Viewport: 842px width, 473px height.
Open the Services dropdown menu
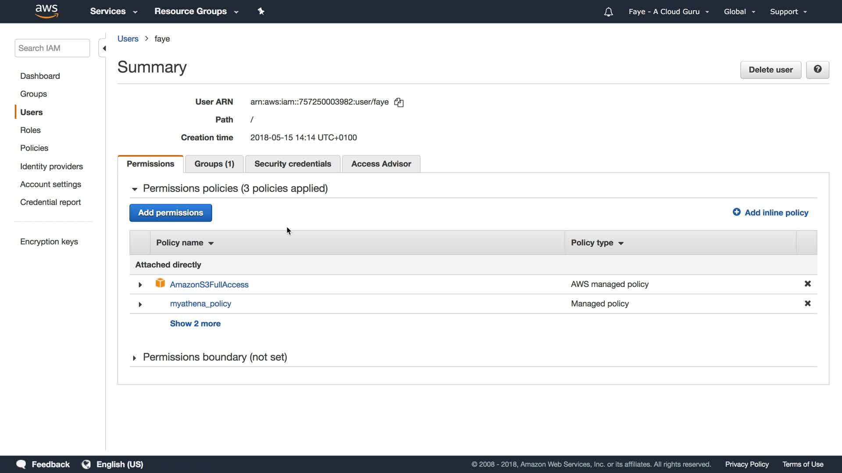click(113, 11)
